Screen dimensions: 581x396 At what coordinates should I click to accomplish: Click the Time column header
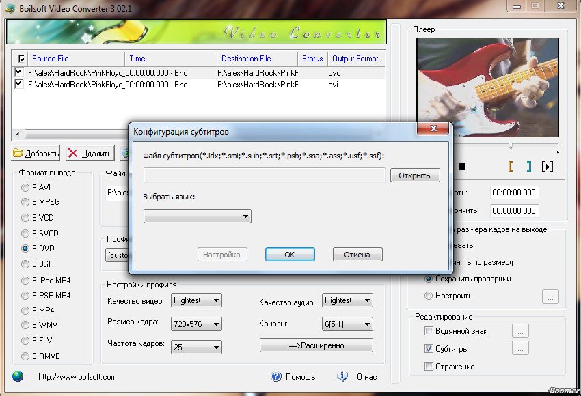click(x=171, y=59)
